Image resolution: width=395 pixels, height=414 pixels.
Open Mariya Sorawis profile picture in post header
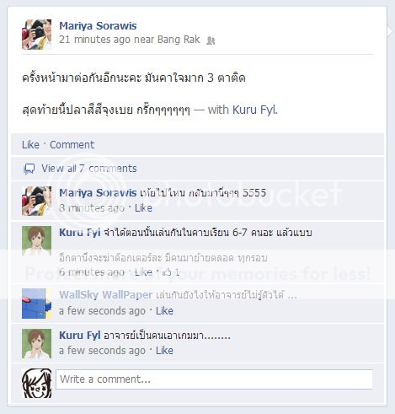[37, 35]
